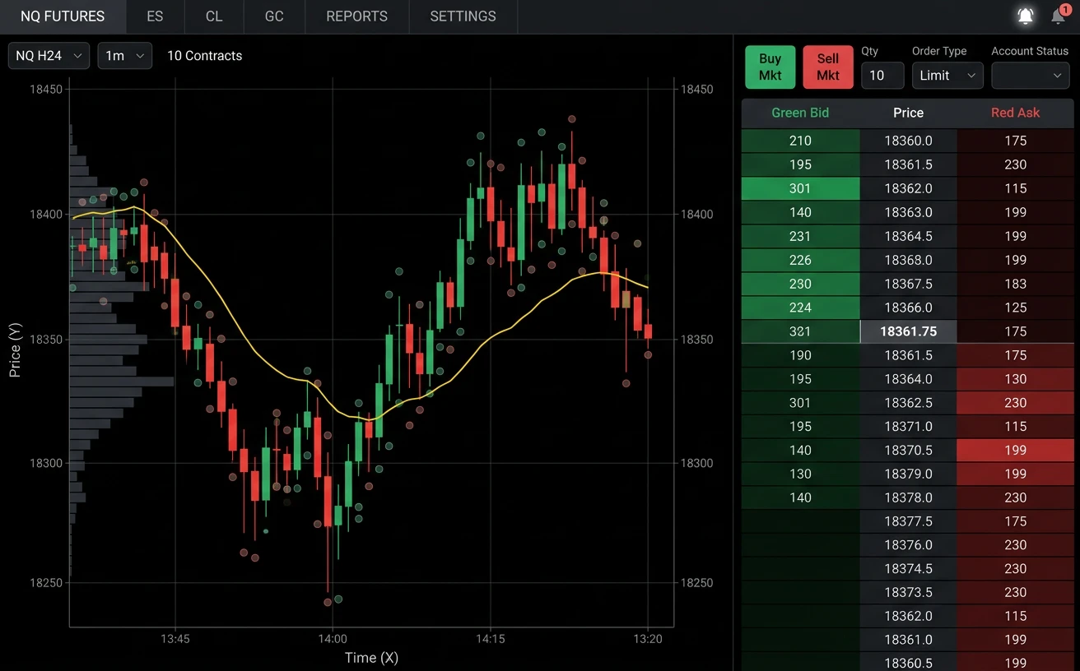Focus the Qty input field
The image size is (1080, 671).
pos(882,76)
